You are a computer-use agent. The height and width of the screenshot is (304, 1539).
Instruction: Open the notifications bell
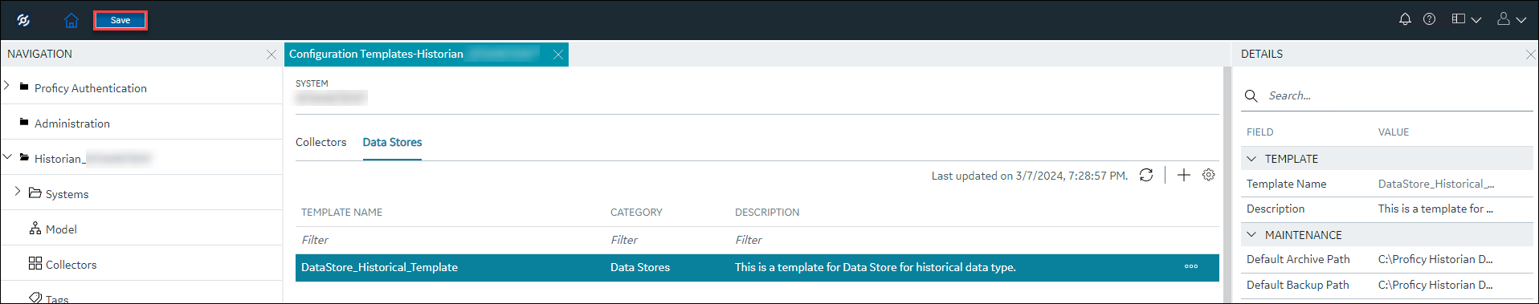(x=1405, y=19)
